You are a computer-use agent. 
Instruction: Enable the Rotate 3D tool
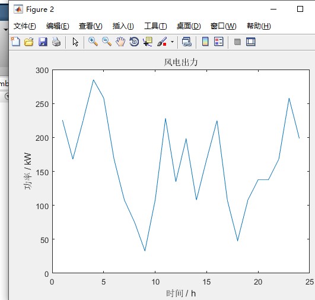[134, 42]
